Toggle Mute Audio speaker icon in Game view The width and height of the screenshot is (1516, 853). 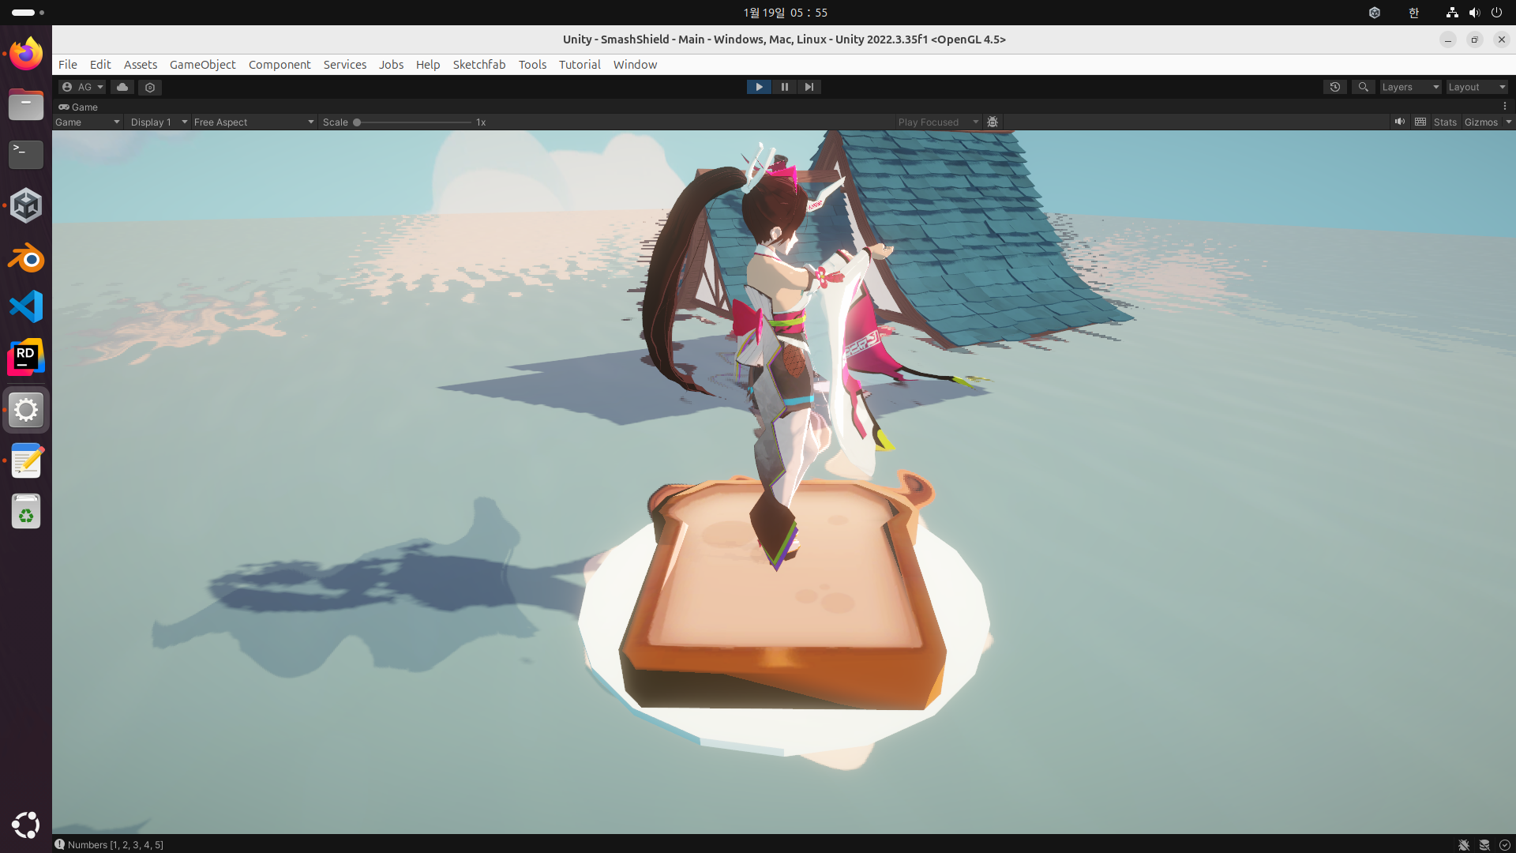click(1399, 122)
